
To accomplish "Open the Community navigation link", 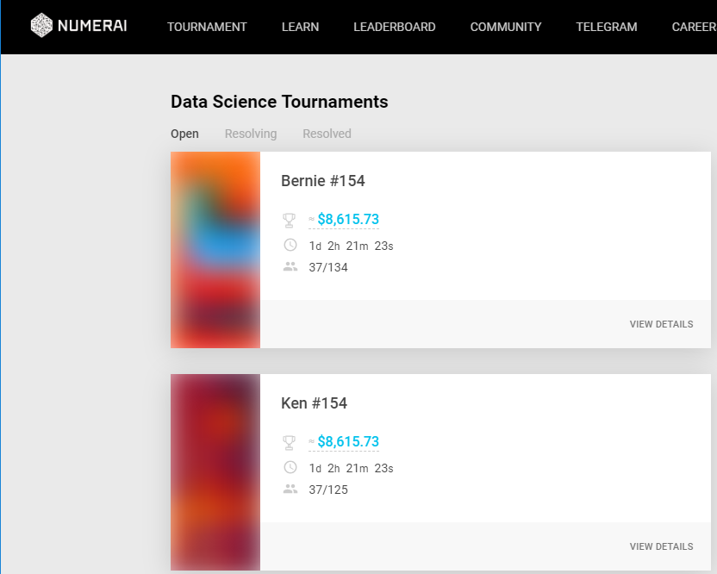I will [506, 27].
